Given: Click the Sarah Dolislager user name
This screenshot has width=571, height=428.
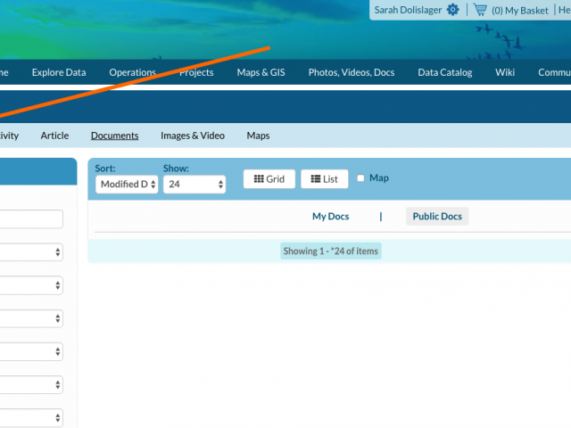Looking at the screenshot, I should click(x=408, y=10).
